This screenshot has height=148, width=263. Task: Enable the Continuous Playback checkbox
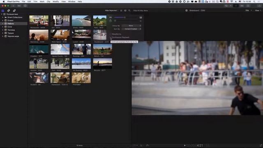[x=111, y=37]
